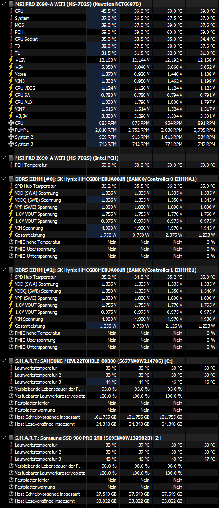The width and height of the screenshot is (219, 508).
Task: Click Laufwerkstemperatur 3 thermometer icon of drive C:
Action: coord(11,382)
